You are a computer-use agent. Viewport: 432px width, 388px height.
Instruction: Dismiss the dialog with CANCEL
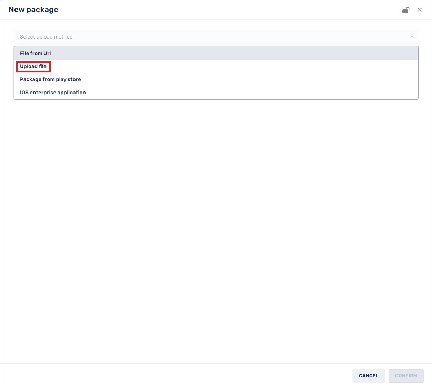pyautogui.click(x=368, y=376)
